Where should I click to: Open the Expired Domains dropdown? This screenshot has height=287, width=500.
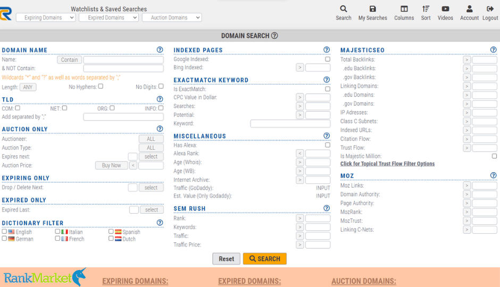(109, 18)
